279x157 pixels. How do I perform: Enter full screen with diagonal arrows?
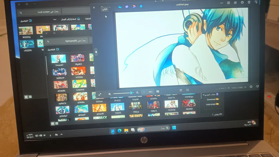(100, 94)
